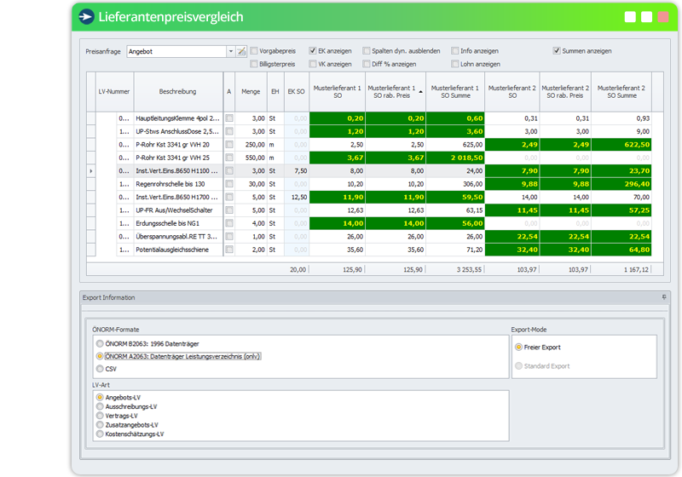The image size is (682, 477).
Task: Choose Vertrags-LV radio option
Action: (x=100, y=416)
